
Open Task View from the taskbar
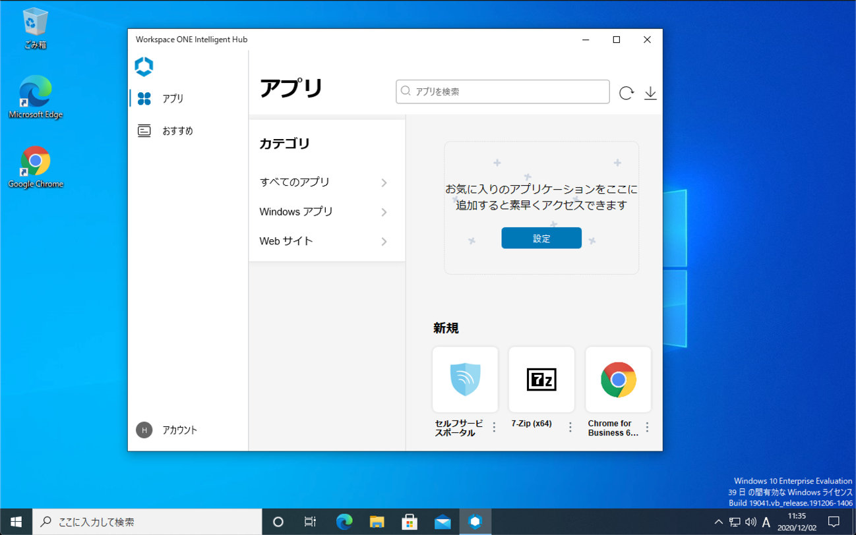pos(310,522)
